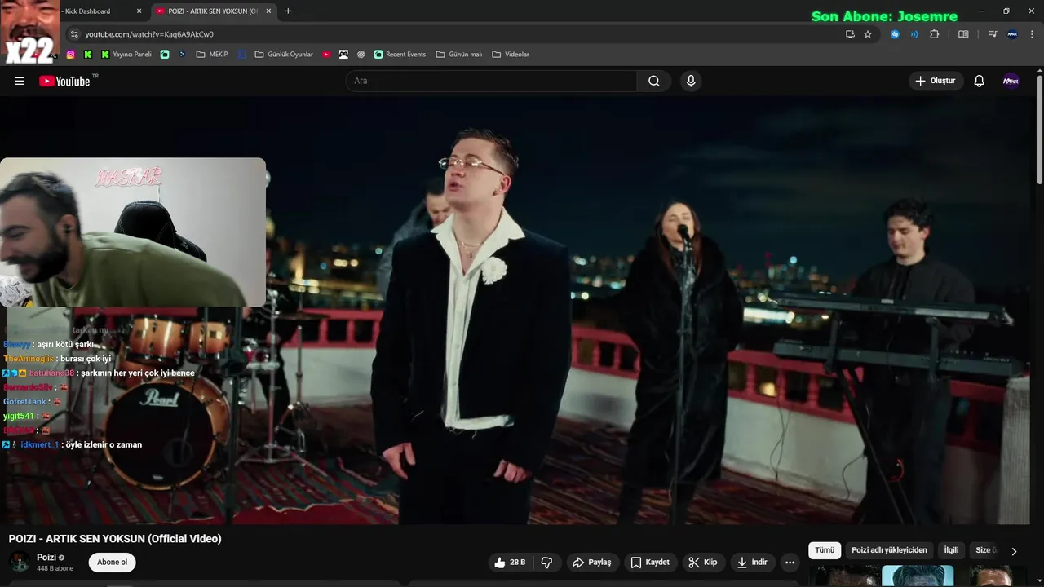Click the Paylaş share button
Viewport: 1044px width, 587px height.
(x=591, y=563)
